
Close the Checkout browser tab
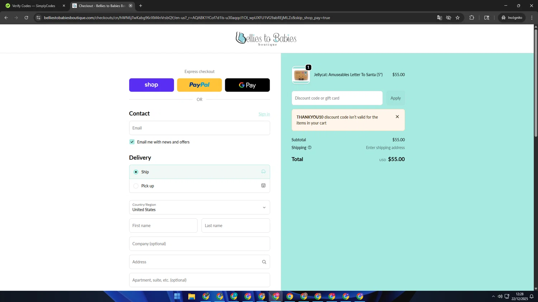coord(131,6)
